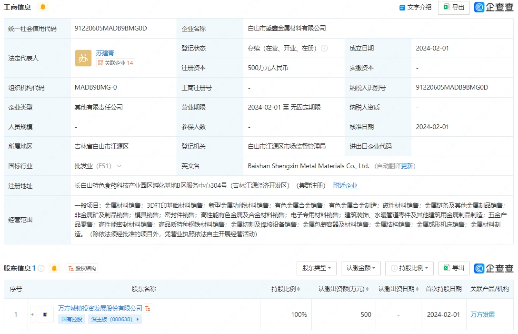
Task: Click the 苏 avatar thumbnail
Action: (83, 58)
